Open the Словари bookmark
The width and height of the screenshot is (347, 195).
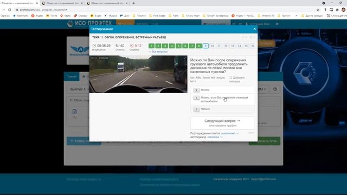pos(81,16)
